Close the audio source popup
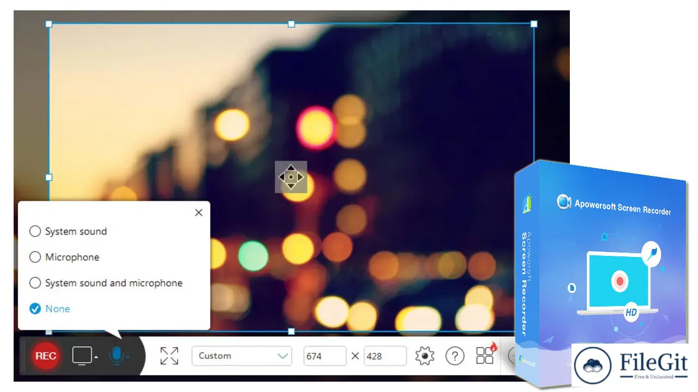This screenshot has height=392, width=698. 198,212
